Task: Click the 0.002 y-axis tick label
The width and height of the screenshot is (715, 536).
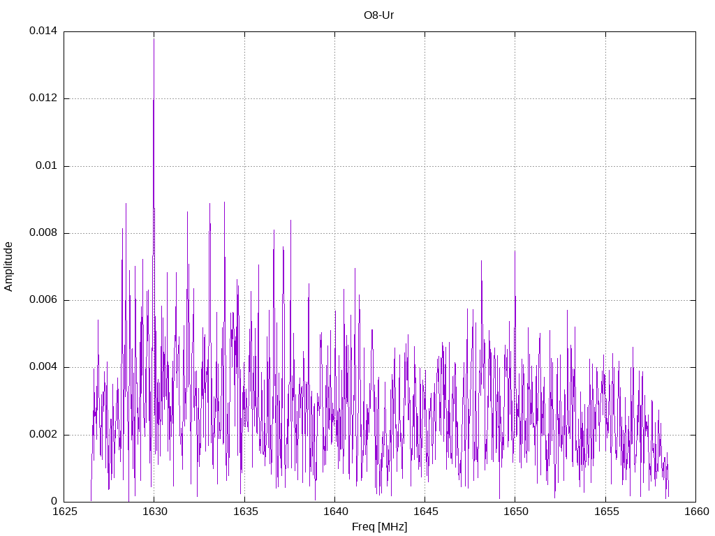Action: tap(43, 435)
